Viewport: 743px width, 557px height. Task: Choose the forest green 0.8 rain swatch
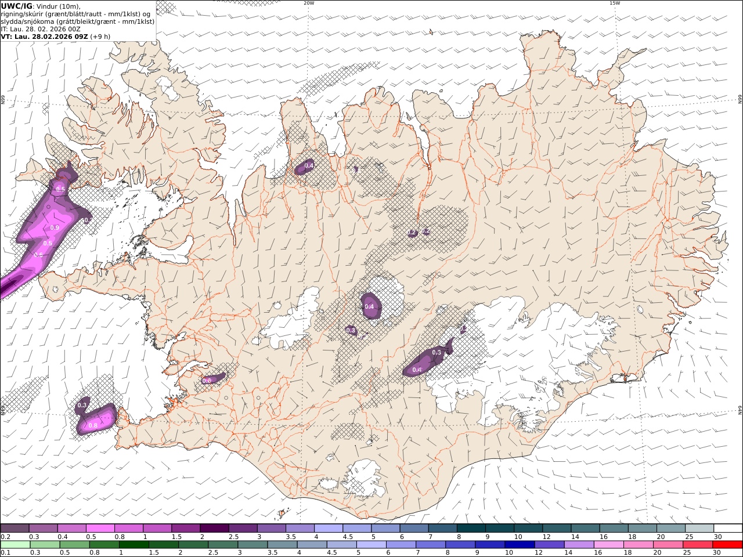pyautogui.click(x=104, y=545)
